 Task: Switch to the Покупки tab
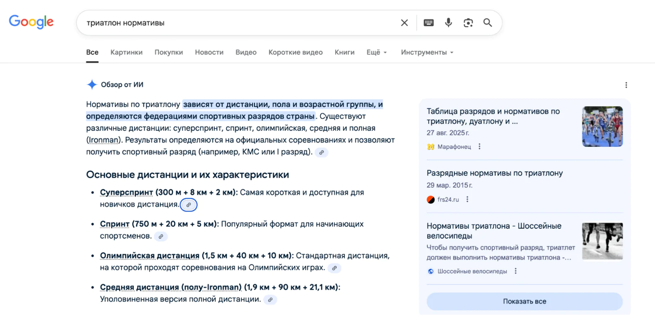(168, 52)
